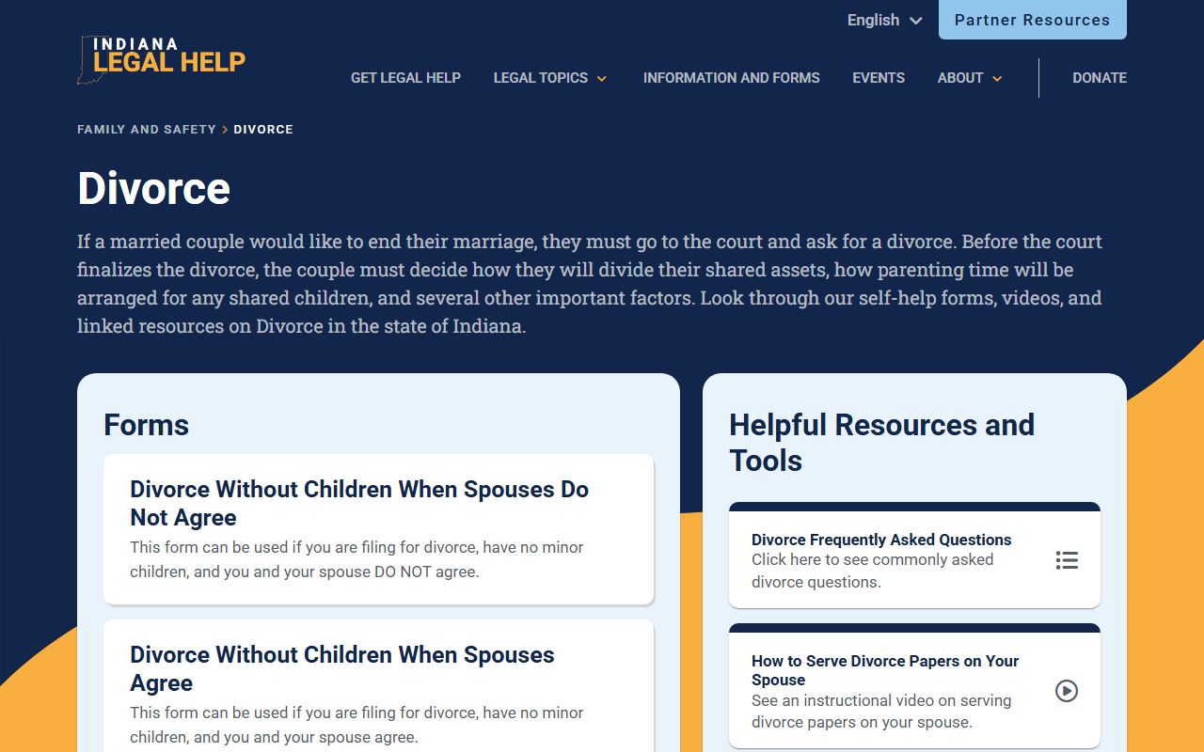Open Information and Forms page
This screenshot has width=1204, height=752.
tap(732, 78)
